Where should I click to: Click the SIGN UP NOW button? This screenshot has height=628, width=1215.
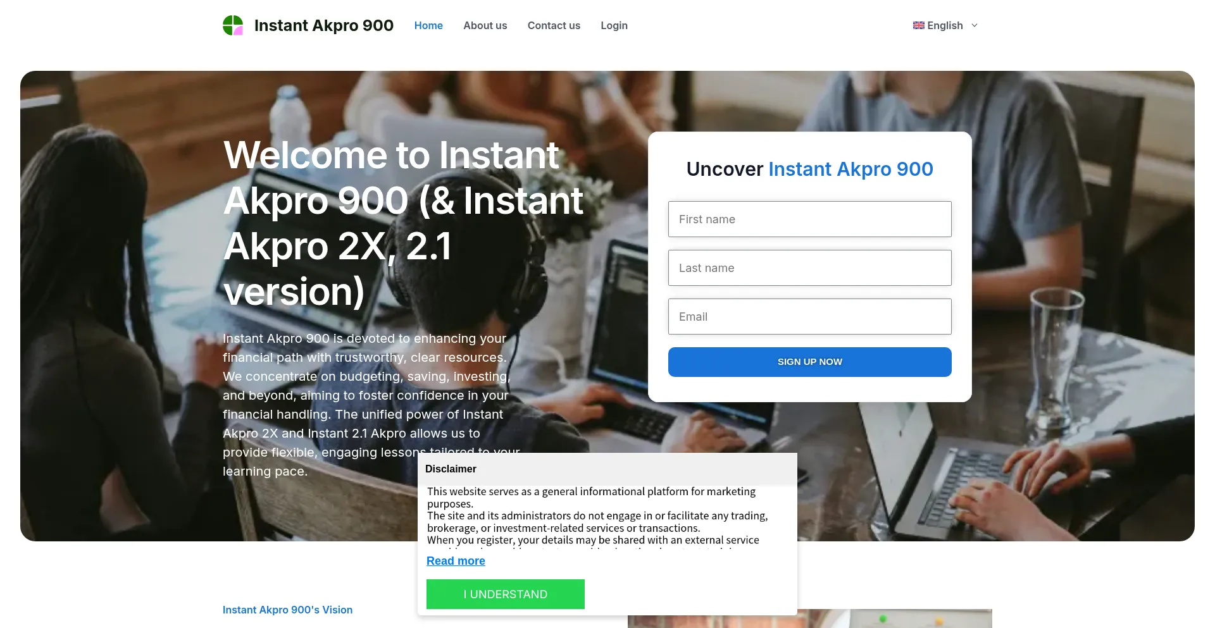(x=810, y=362)
